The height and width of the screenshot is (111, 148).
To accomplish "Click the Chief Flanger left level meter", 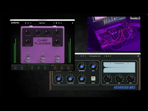I will click(15, 51).
